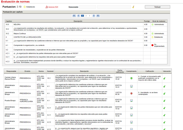This screenshot has height=130, width=183.
Task: Click the broom clear icon
Action: [x=133, y=7]
